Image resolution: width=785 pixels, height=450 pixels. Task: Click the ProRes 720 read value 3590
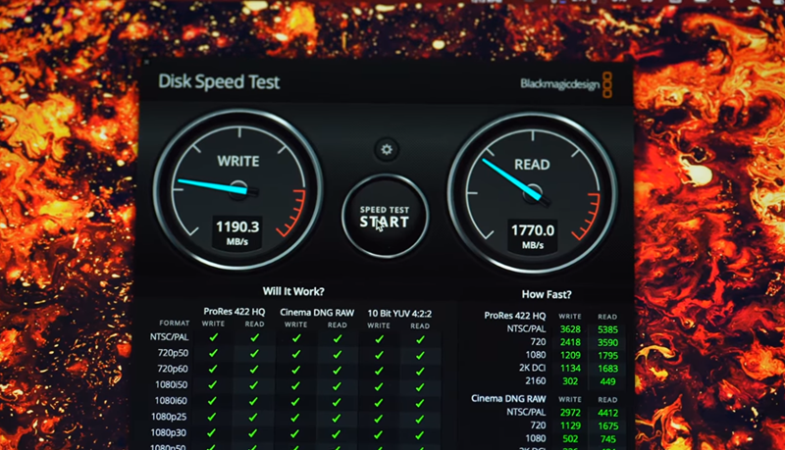click(607, 343)
